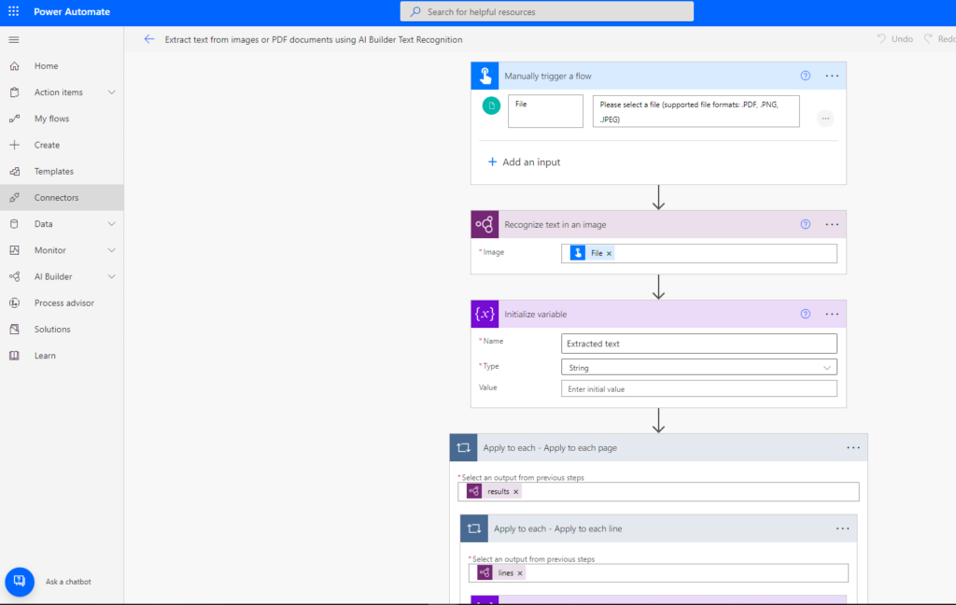
Task: Click the Connectors plug icon
Action: (15, 198)
